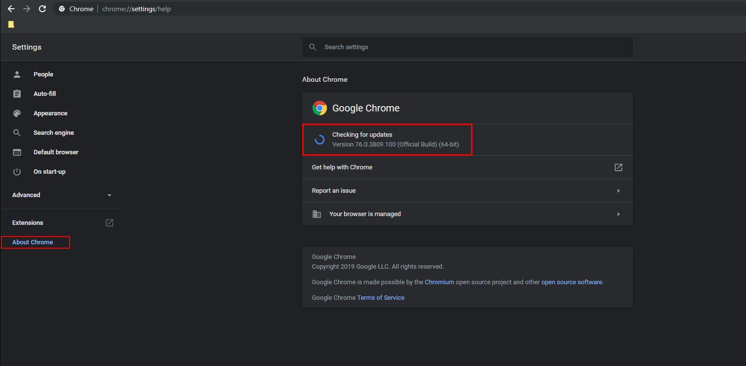Click the People person icon in sidebar

click(x=17, y=74)
